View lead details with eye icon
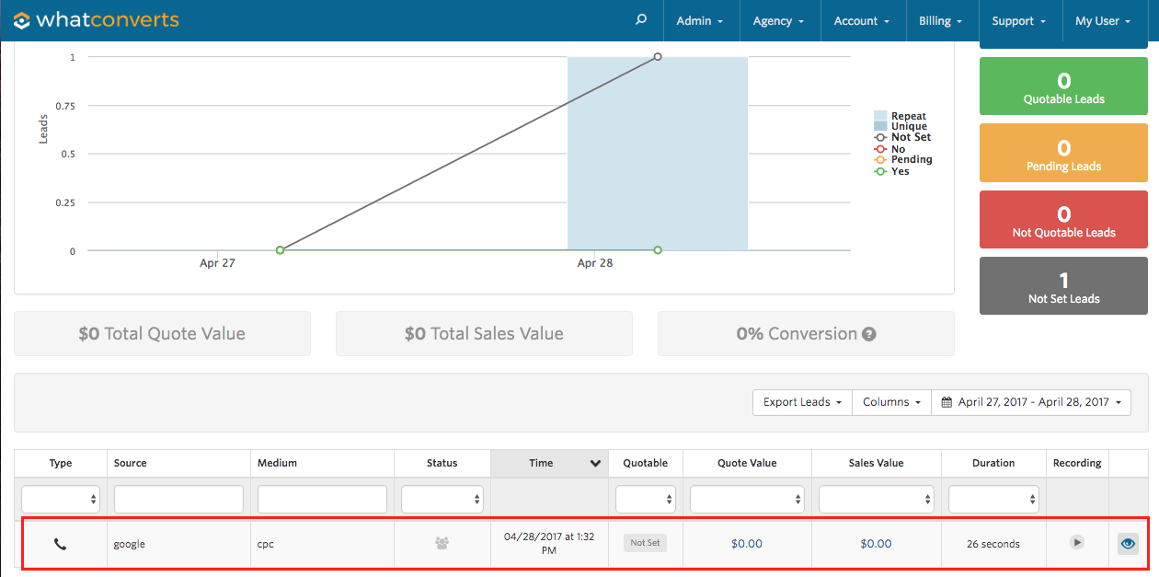The image size is (1159, 577). point(1128,544)
